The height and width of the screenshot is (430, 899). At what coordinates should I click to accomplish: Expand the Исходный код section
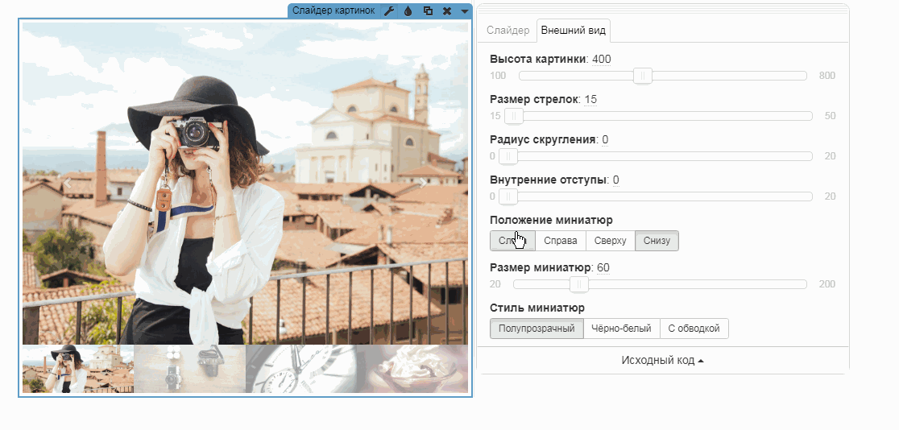tap(662, 361)
